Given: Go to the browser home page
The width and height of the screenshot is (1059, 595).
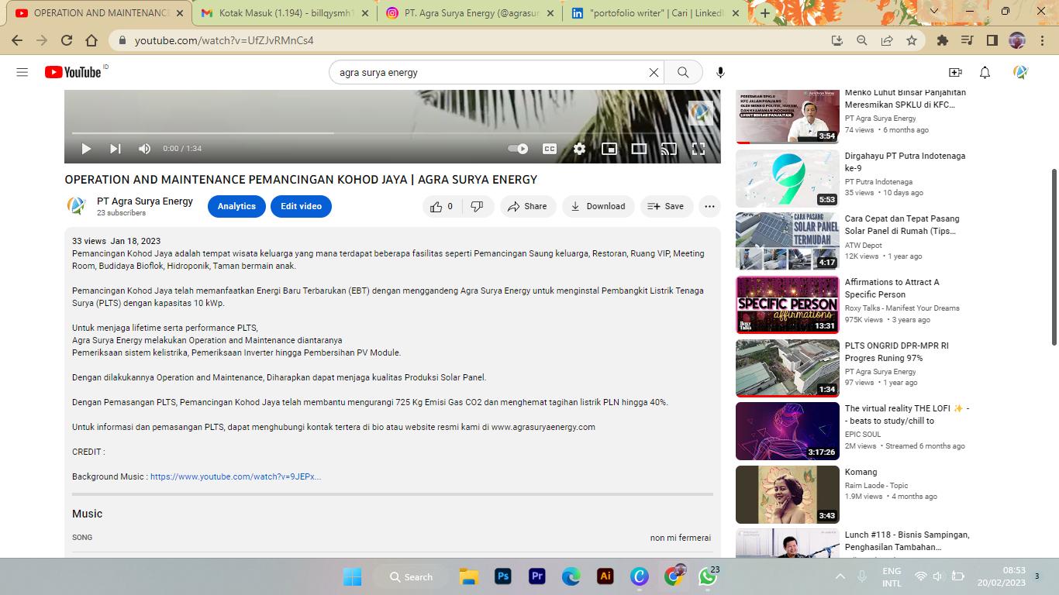Looking at the screenshot, I should pos(91,40).
